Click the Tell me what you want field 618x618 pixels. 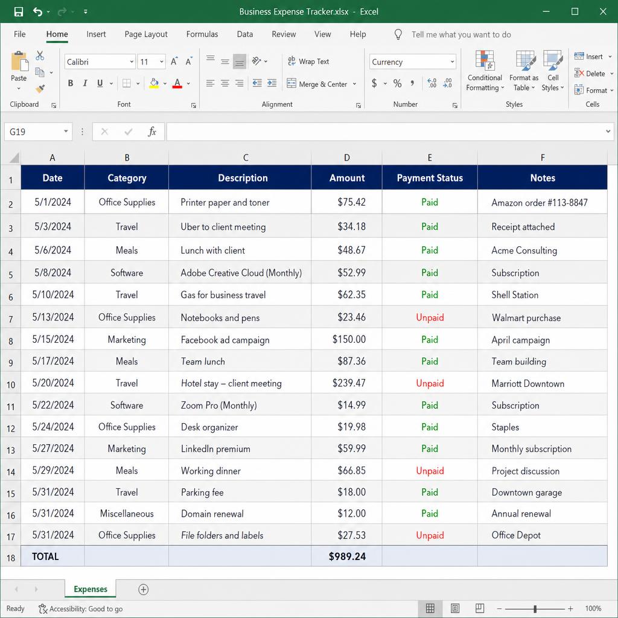461,34
